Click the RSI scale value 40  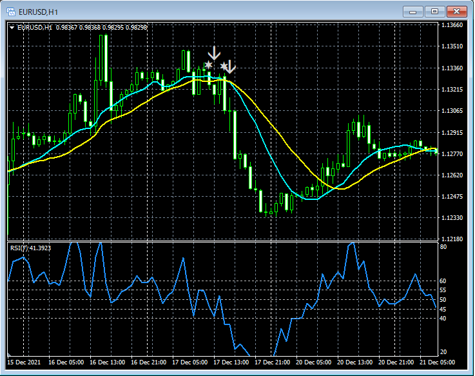443,319
